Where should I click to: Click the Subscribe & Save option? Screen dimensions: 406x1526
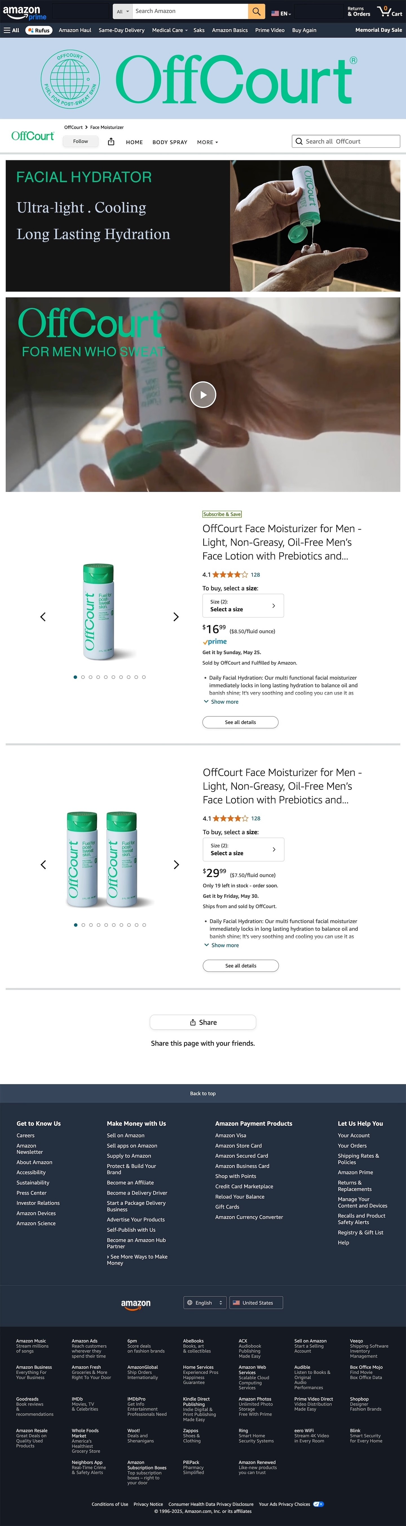222,514
